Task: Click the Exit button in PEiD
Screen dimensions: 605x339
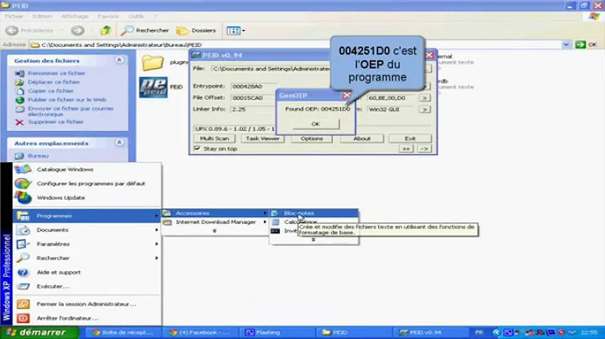Action: click(410, 138)
